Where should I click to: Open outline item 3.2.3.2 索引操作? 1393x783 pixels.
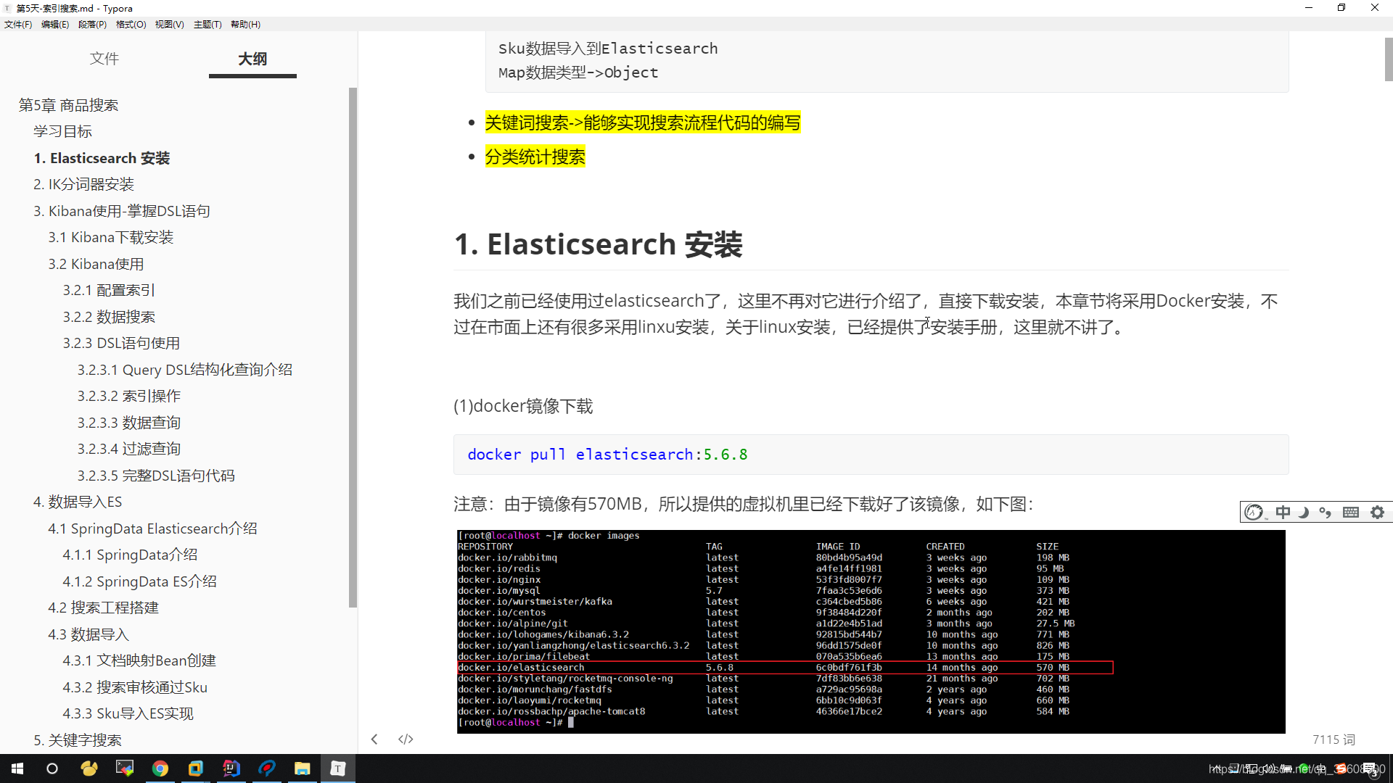(x=128, y=396)
